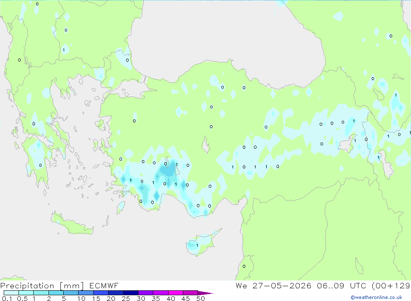
Task: Click the legend label '50'
Action: pos(201,299)
